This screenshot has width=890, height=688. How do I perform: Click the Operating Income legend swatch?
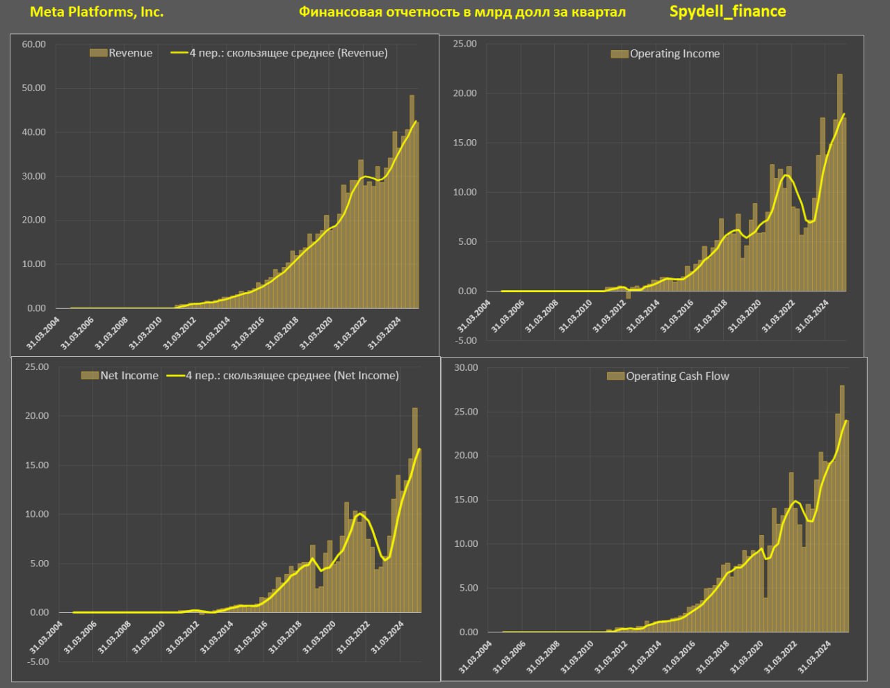coord(620,54)
